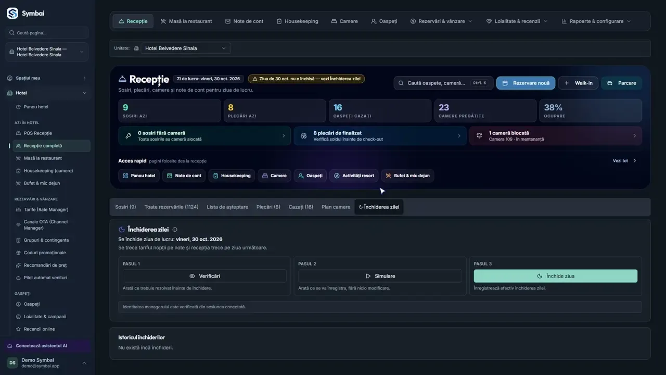Image resolution: width=666 pixels, height=375 pixels.
Task: Open the 8 plecări de finalizat card
Action: click(x=380, y=136)
